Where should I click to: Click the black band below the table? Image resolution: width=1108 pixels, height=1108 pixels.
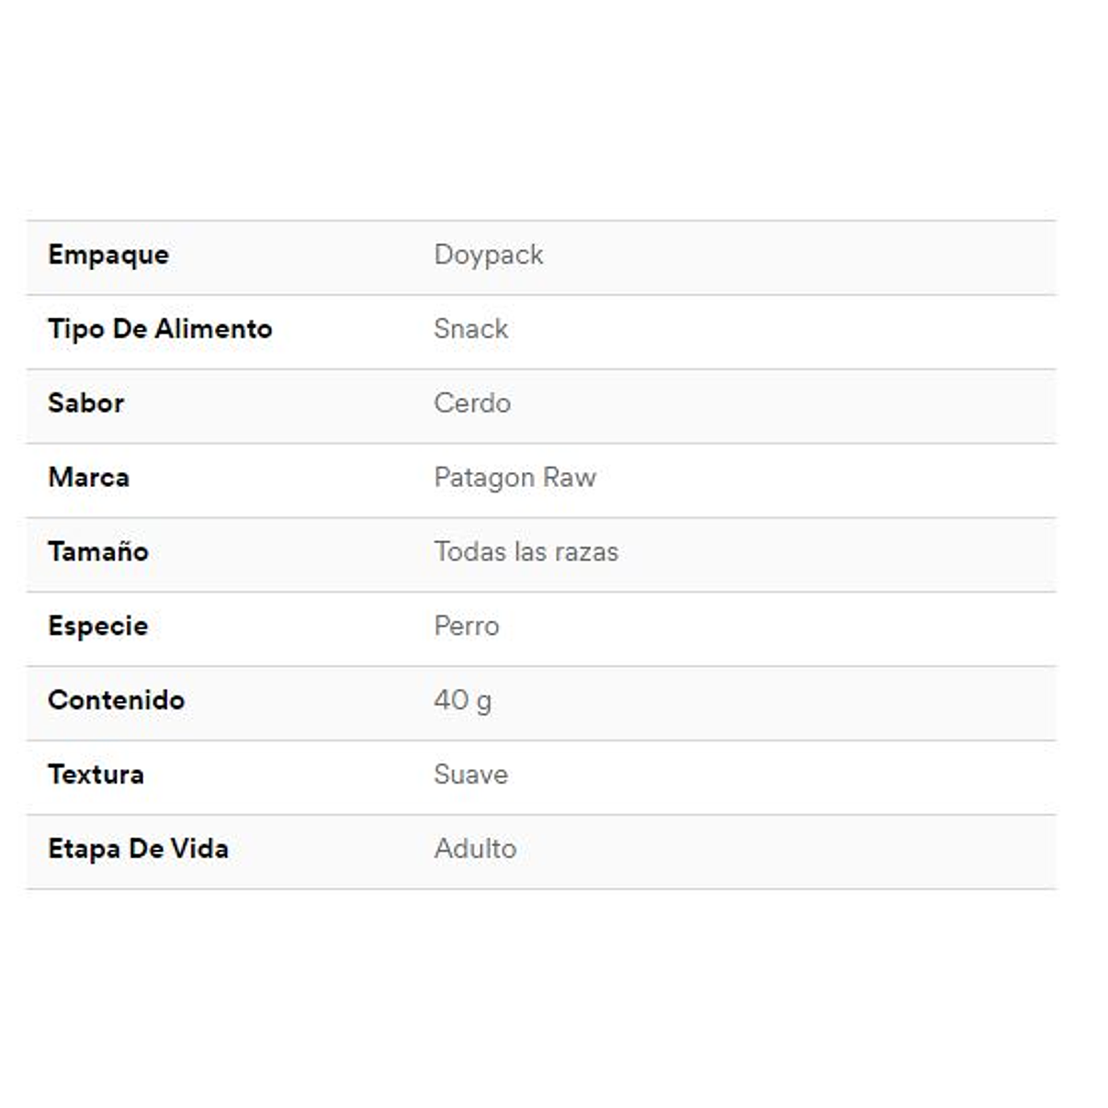(x=554, y=1027)
